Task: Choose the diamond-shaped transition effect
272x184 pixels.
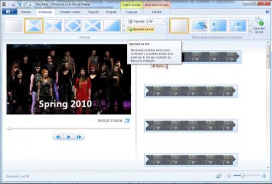Action: 73,25
